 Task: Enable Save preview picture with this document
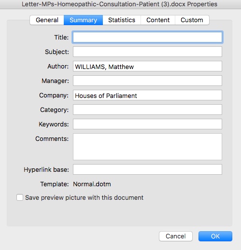(x=20, y=197)
